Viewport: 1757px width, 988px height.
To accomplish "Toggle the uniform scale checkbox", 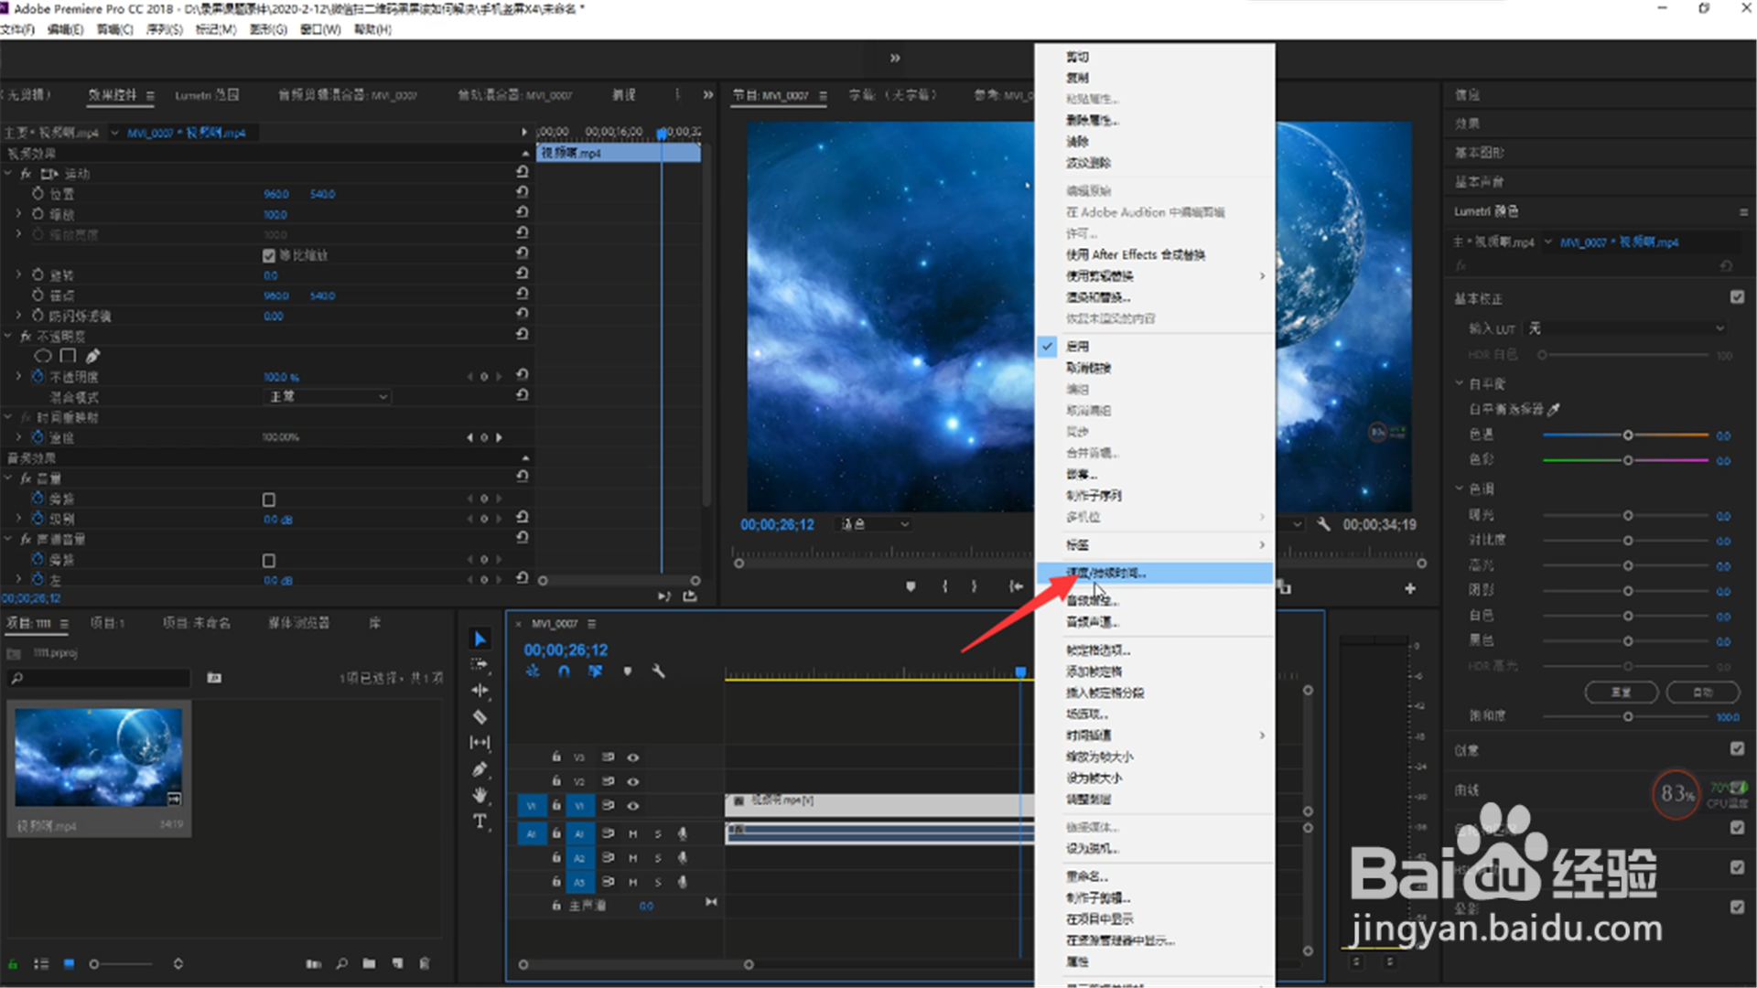I will click(269, 256).
